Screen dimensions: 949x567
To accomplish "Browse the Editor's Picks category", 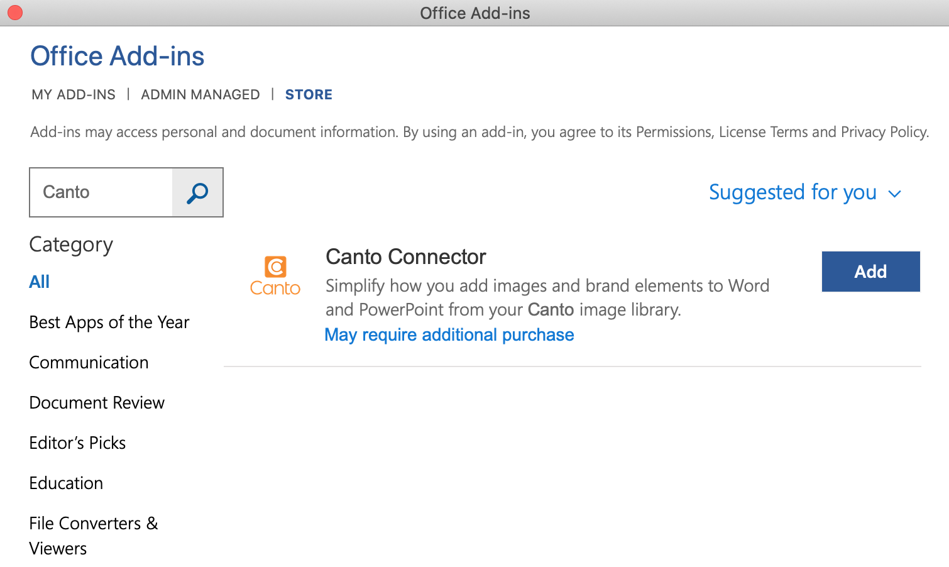I will pyautogui.click(x=77, y=443).
